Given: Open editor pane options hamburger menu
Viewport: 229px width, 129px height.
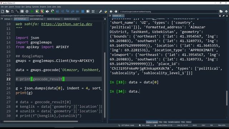Looking at the screenshot, I should tap(105, 19).
